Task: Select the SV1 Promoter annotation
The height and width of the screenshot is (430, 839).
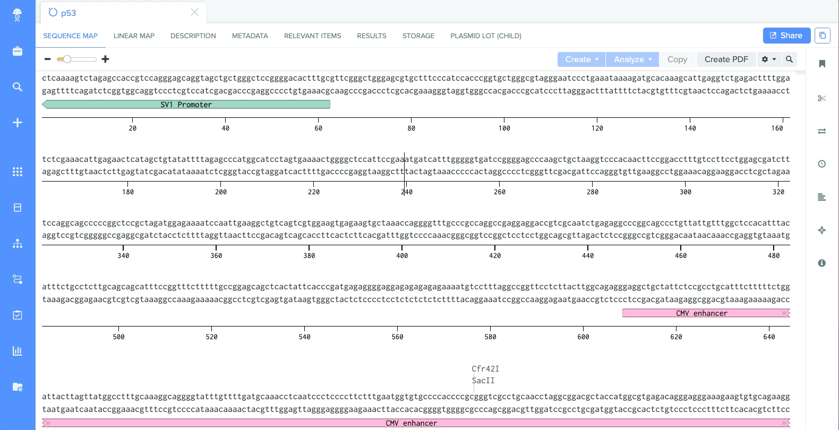Action: [x=186, y=105]
